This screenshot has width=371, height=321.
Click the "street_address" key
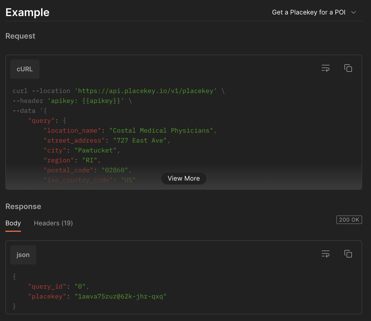pos(74,141)
